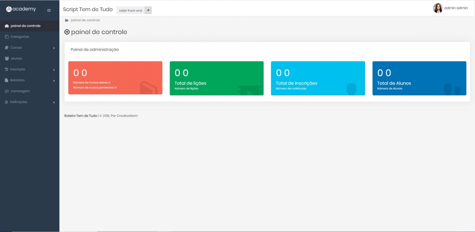The image size is (475, 232).
Task: Click the painel de controle breadcrumb link
Action: point(85,20)
